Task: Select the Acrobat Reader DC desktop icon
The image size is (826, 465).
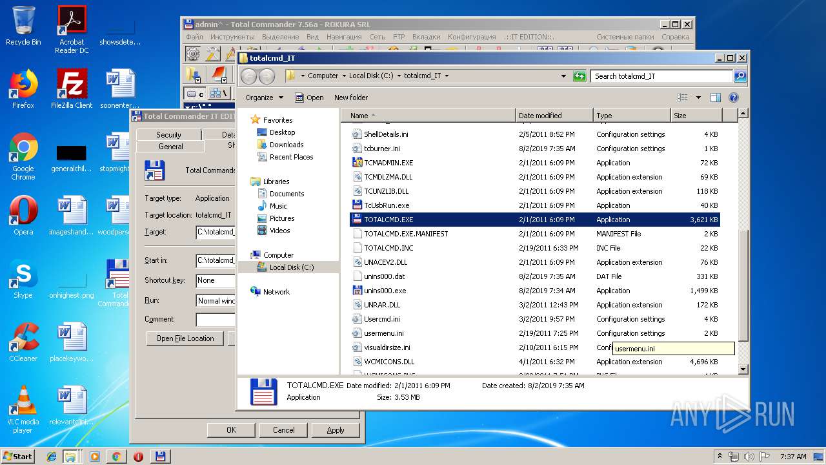Action: pyautogui.click(x=72, y=30)
